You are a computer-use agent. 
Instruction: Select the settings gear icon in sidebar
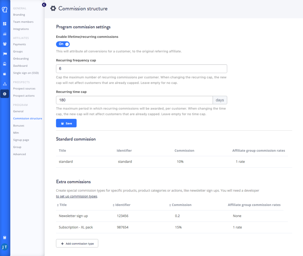4,94
